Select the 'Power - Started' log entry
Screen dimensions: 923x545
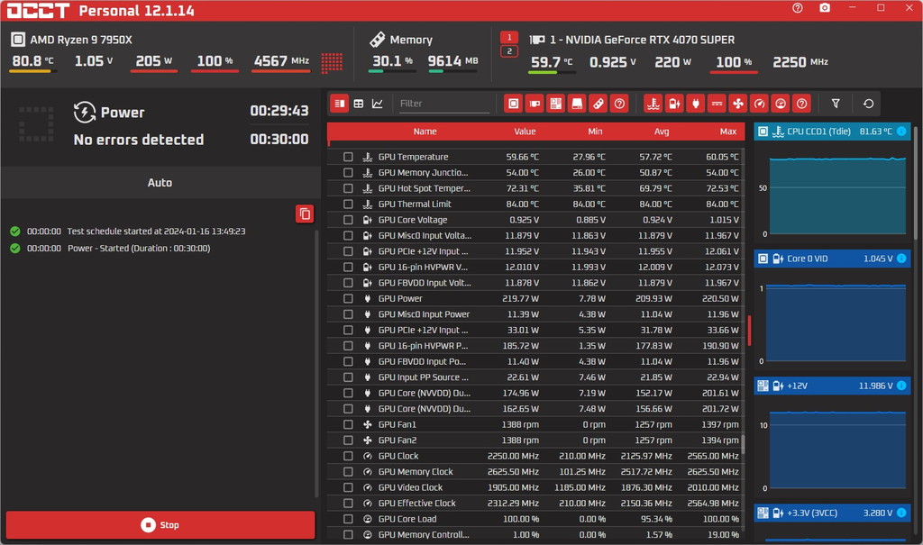point(139,249)
